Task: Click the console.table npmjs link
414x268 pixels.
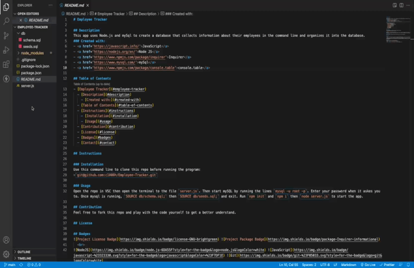Action: [x=134, y=68]
